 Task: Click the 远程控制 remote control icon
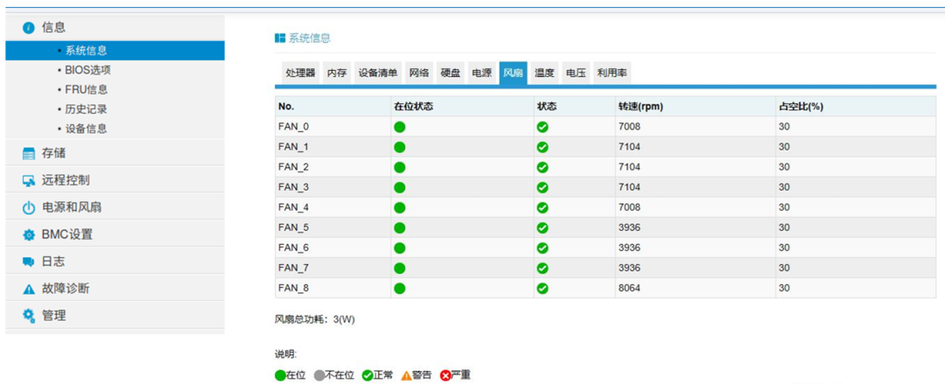point(28,181)
